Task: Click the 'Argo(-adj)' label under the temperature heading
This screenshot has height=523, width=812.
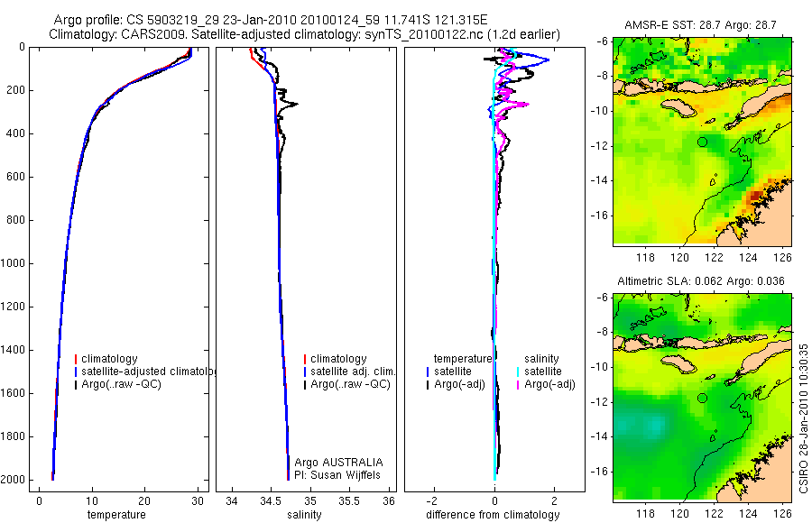Action: pyautogui.click(x=460, y=385)
